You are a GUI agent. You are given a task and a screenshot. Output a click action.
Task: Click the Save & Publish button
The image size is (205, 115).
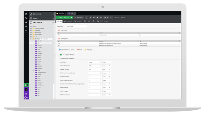pyautogui.click(x=63, y=18)
